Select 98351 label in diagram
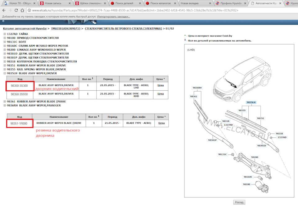The height and width of the screenshot is (208, 298). coord(260,118)
